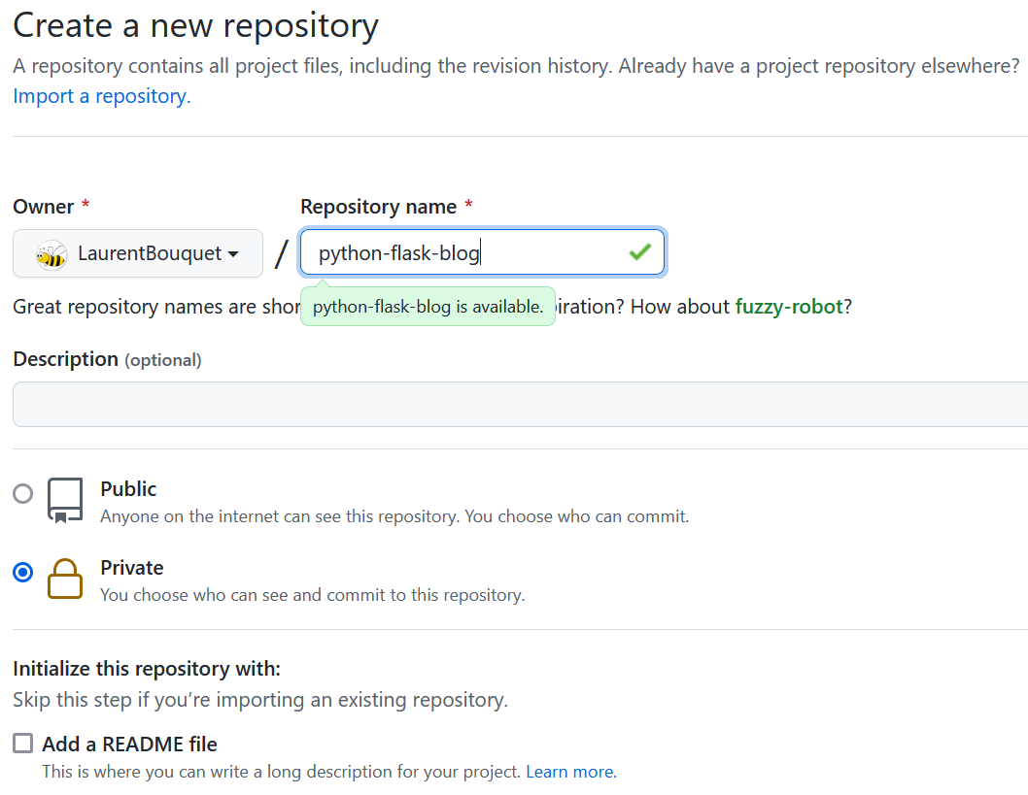Click the Public repository book icon

[x=66, y=500]
